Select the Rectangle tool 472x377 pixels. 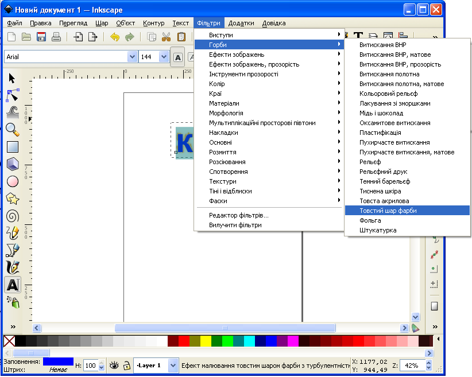pyautogui.click(x=12, y=147)
